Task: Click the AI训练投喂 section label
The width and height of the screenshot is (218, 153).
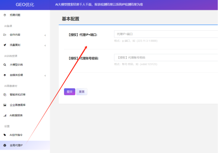Action: (x=11, y=56)
